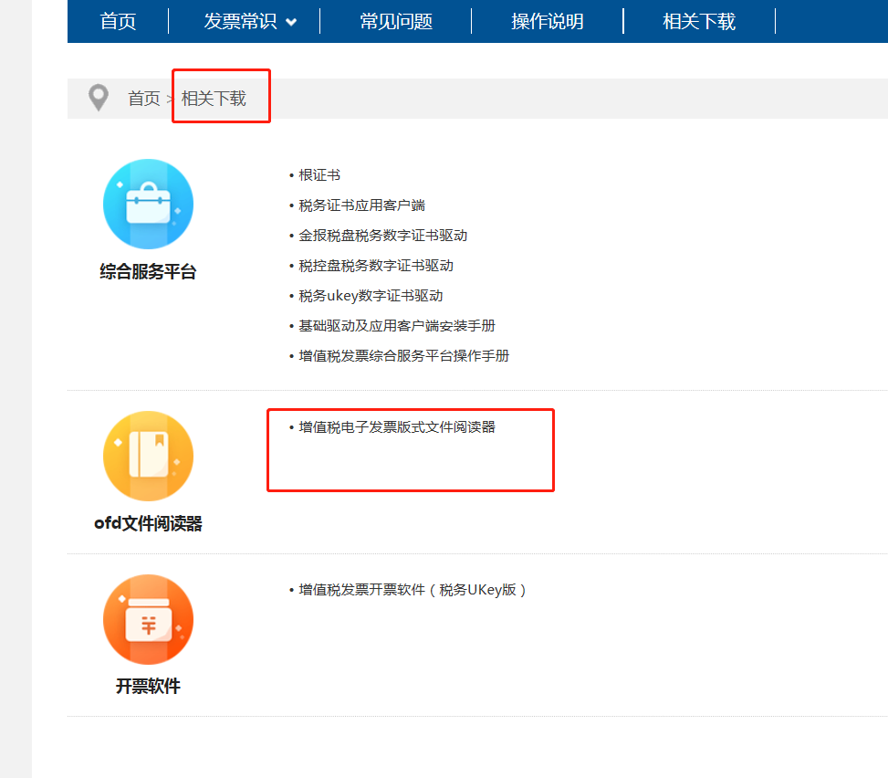Click 首页 in the breadcrumb trail
The height and width of the screenshot is (778, 888).
pyautogui.click(x=143, y=99)
